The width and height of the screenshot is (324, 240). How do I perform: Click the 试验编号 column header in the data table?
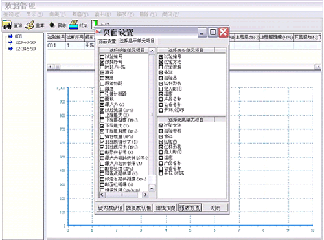point(56,38)
